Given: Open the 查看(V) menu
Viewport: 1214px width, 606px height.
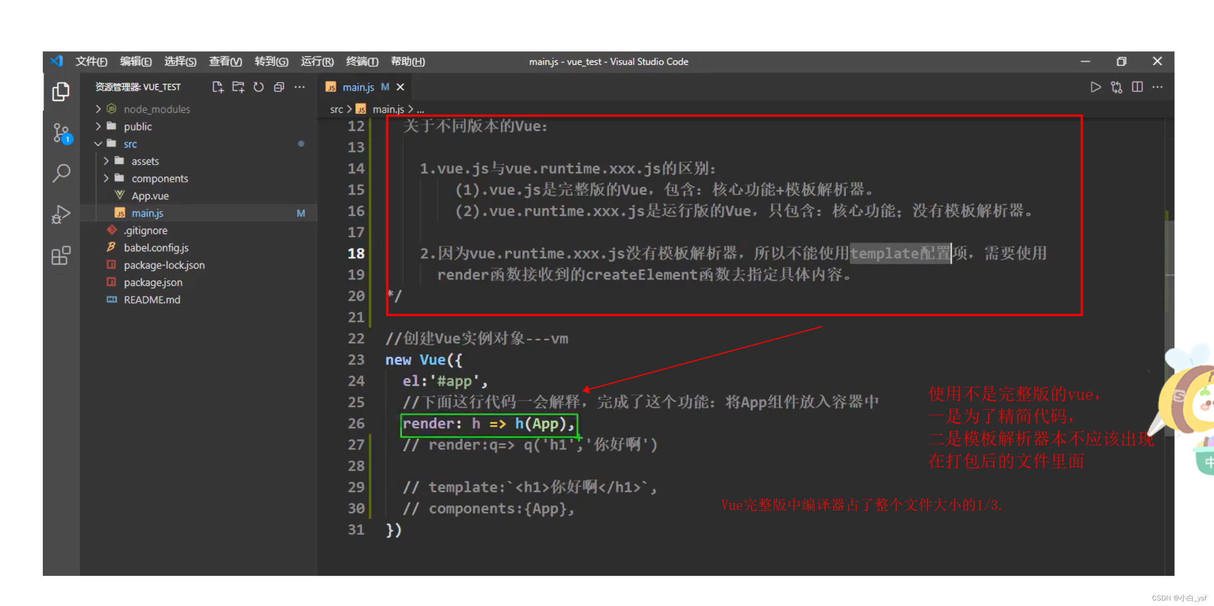Looking at the screenshot, I should pos(225,61).
